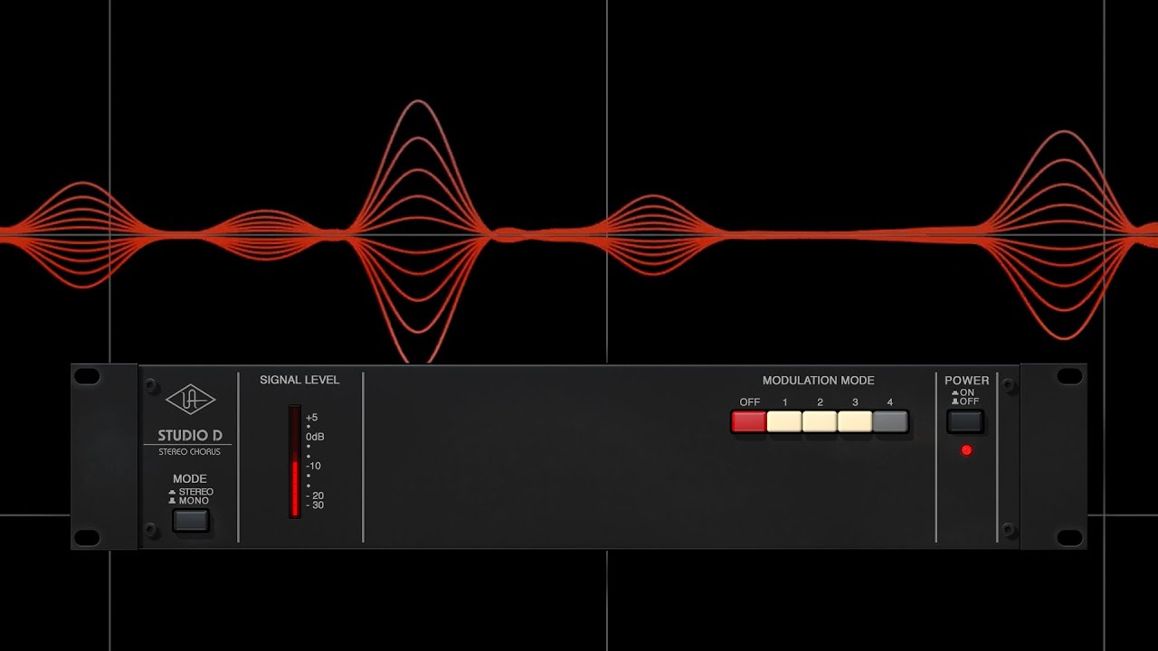
Task: Click the MODE label above the stereo/mono switch
Action: click(x=190, y=479)
